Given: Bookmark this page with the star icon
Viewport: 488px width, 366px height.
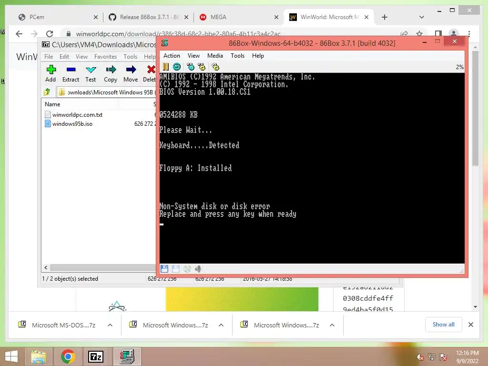Looking at the screenshot, I should click(419, 34).
